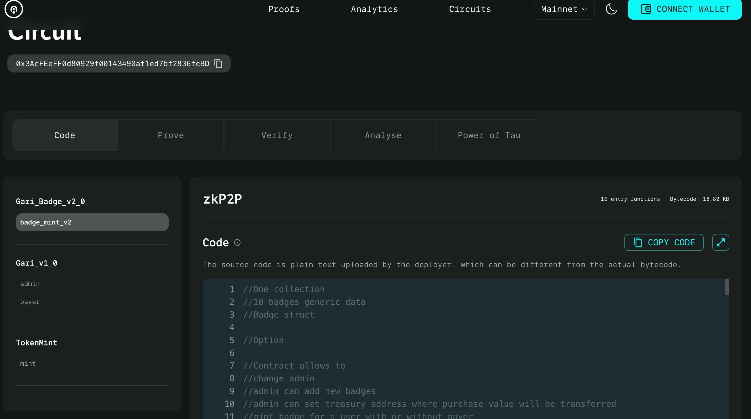751x419 pixels.
Task: Click the copy address icon next to contract hash
Action: pos(219,63)
